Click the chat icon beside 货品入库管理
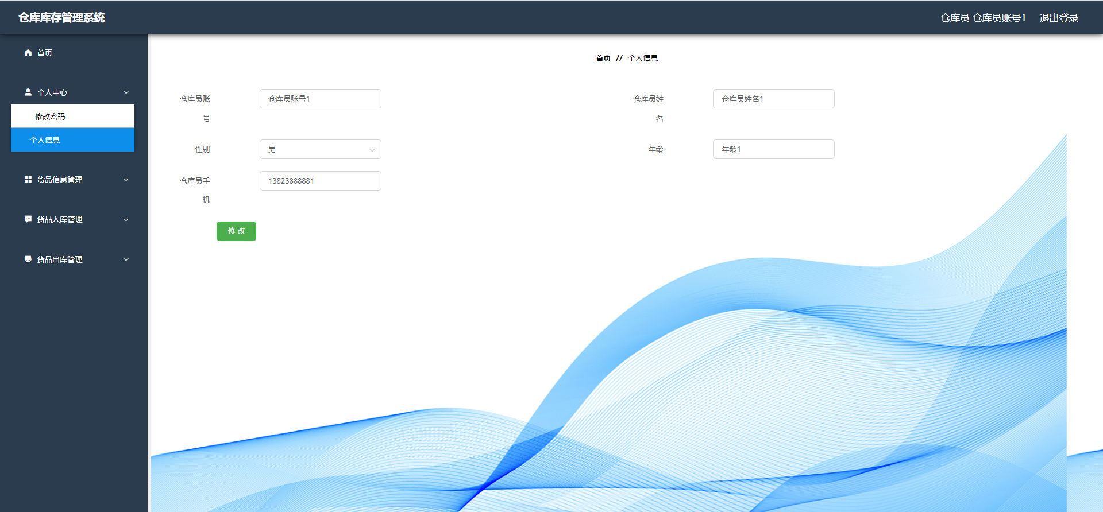This screenshot has width=1103, height=512. point(28,219)
